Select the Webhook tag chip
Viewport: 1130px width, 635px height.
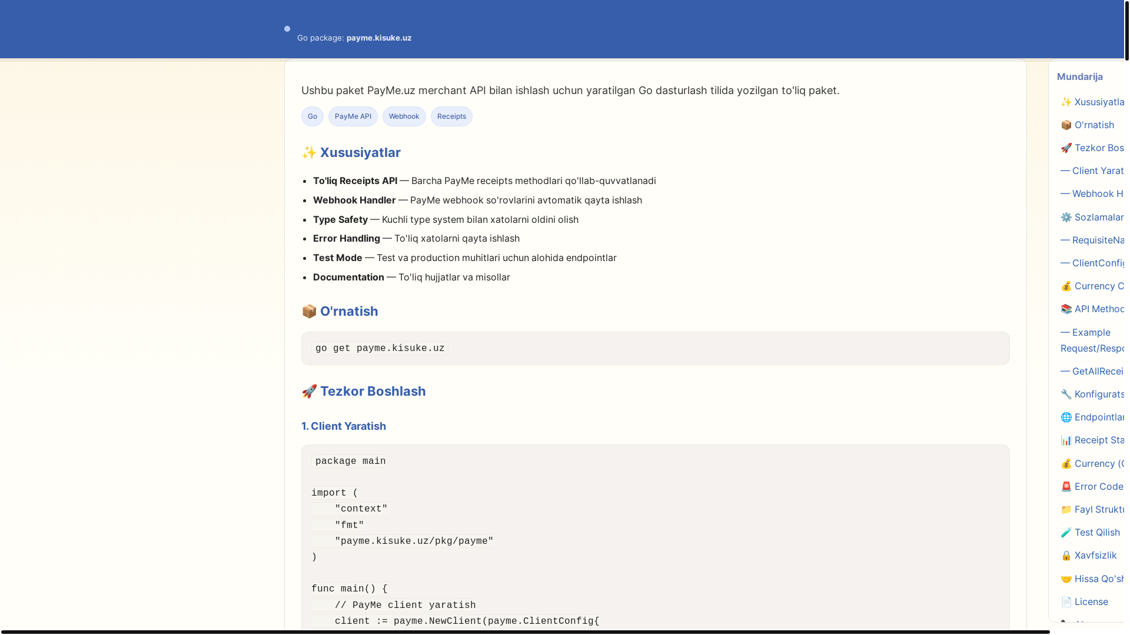(x=404, y=116)
